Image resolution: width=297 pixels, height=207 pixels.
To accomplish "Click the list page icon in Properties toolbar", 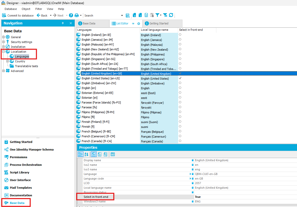I will pyautogui.click(x=100, y=154).
